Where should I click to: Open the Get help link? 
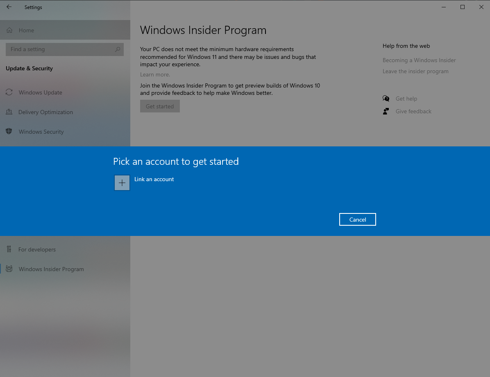[x=406, y=99]
